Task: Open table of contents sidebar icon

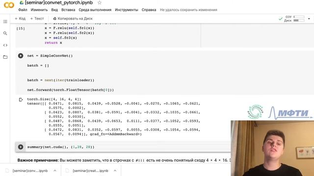Action: click(x=5, y=22)
